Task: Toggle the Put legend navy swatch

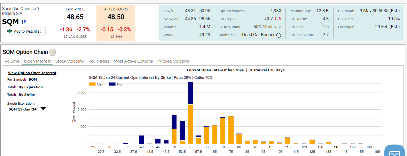Action: pyautogui.click(x=112, y=84)
